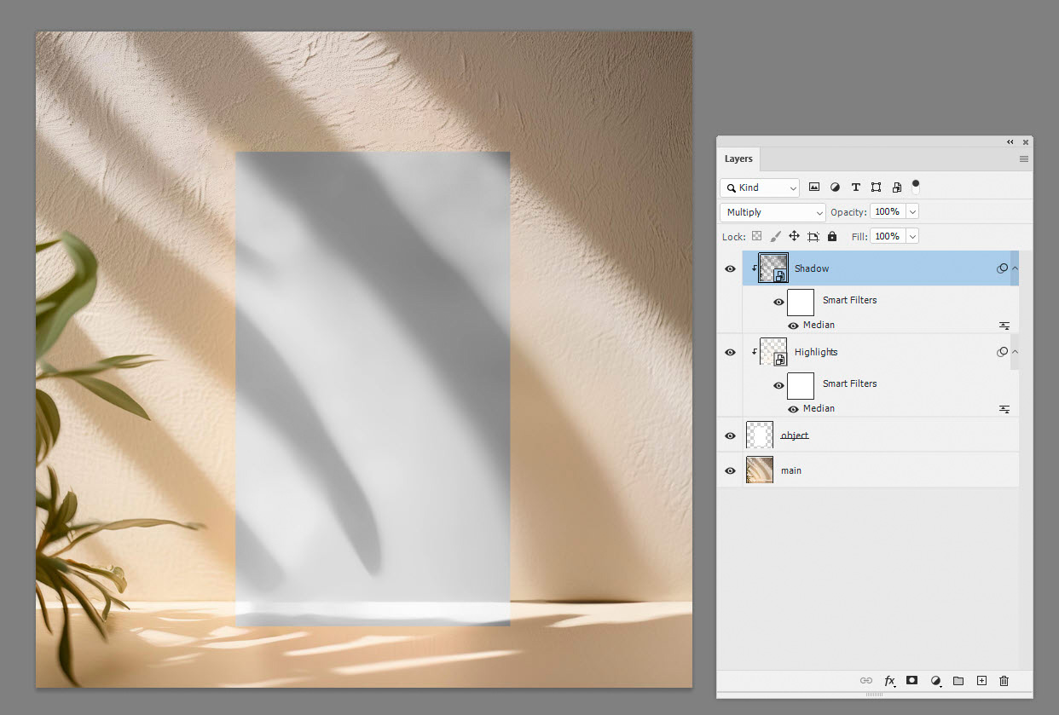This screenshot has width=1059, height=715.
Task: Hide the main layer
Action: pyautogui.click(x=730, y=470)
